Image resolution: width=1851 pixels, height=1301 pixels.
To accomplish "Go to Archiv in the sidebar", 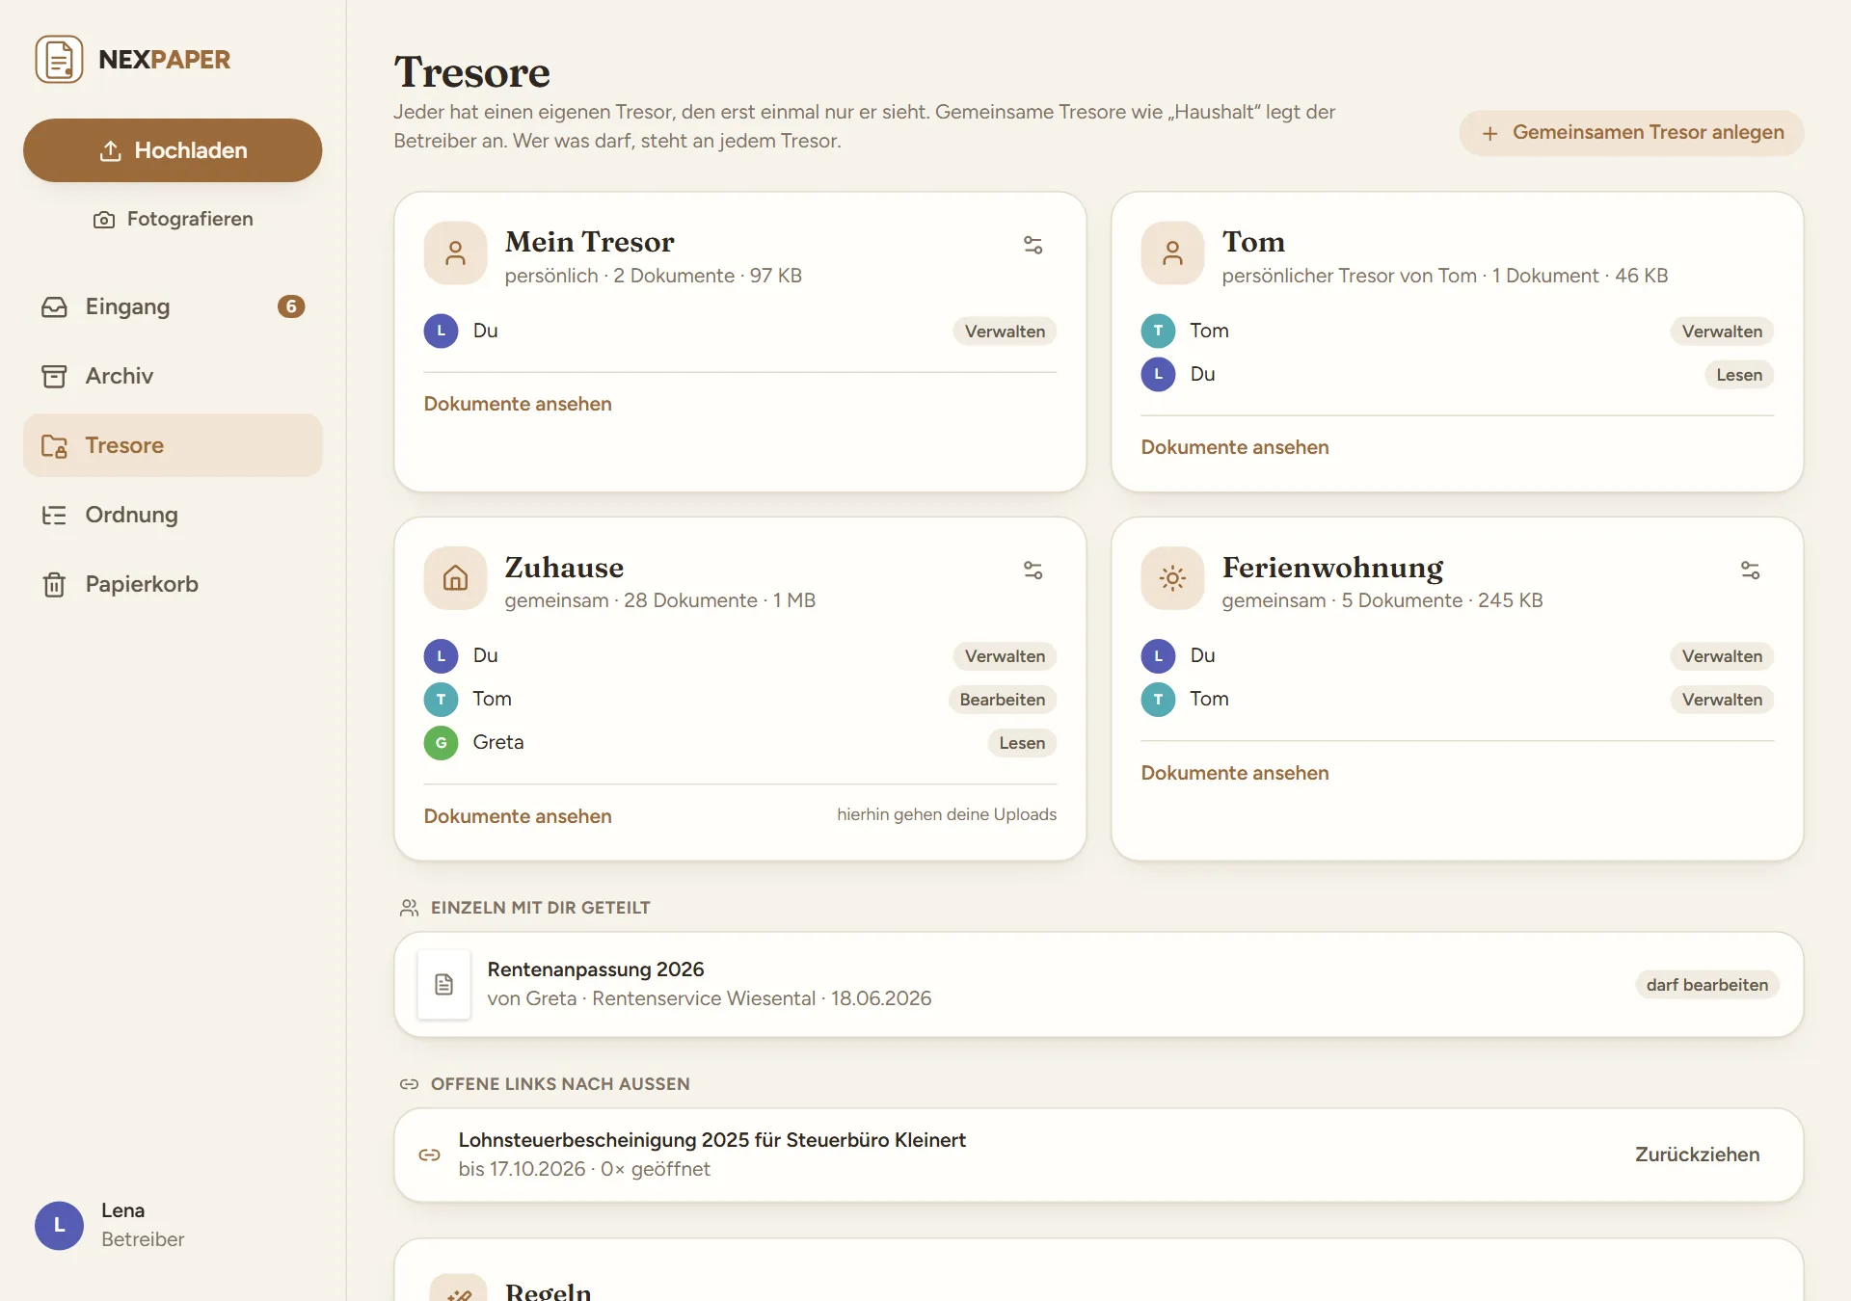I will 173,376.
